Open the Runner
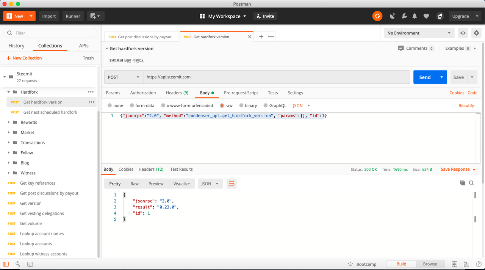Image resolution: width=485 pixels, height=270 pixels. pos(73,16)
